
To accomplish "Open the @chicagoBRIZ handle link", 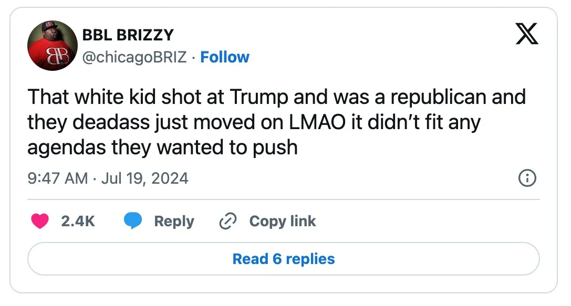I will coord(134,57).
